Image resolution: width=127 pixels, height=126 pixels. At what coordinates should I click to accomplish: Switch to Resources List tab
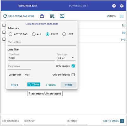tap(27, 6)
